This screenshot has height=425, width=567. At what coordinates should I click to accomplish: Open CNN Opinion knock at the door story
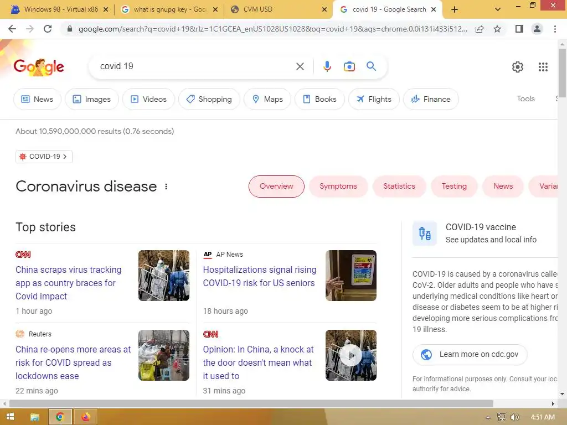point(258,362)
